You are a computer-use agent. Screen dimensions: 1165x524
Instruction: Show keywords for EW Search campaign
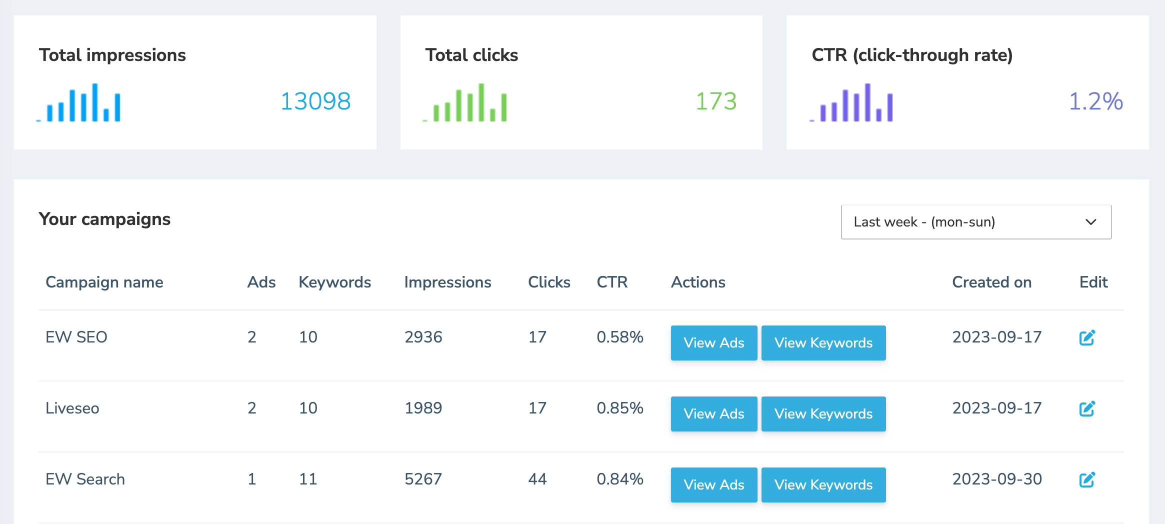(x=823, y=485)
